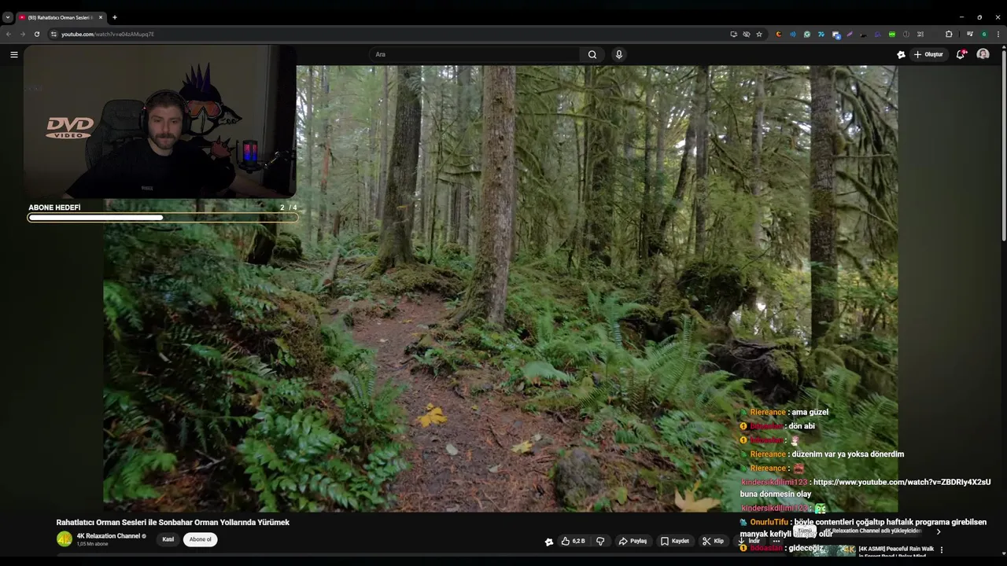Click the Abone Hedefi progress bar

click(x=163, y=218)
